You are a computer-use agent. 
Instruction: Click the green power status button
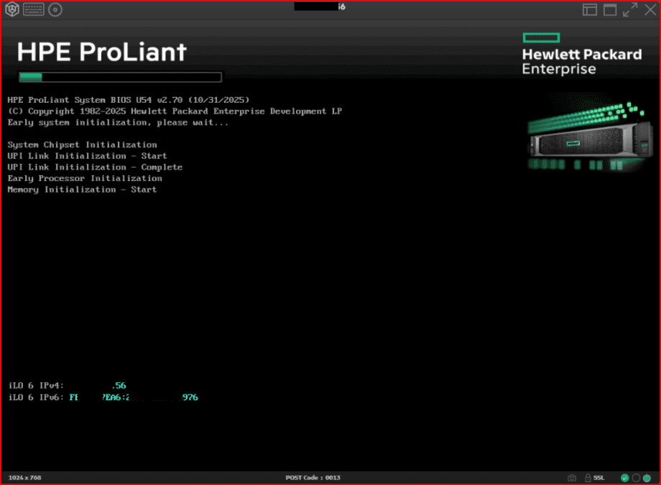click(x=647, y=478)
